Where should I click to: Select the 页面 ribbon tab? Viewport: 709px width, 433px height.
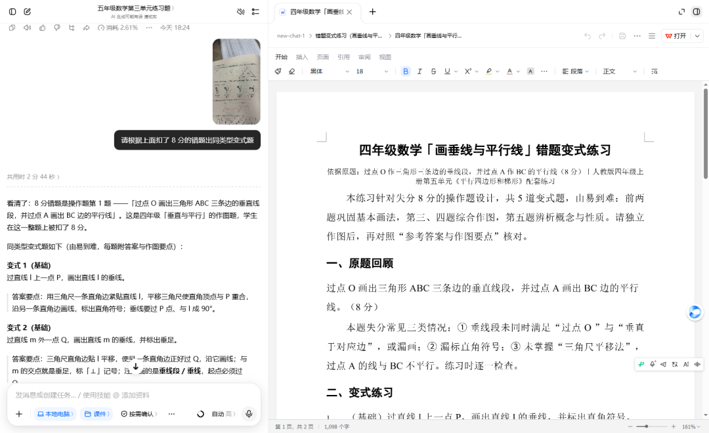(x=323, y=57)
